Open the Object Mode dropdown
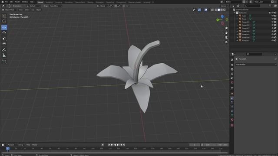The width and height of the screenshot is (278, 156). point(10,10)
